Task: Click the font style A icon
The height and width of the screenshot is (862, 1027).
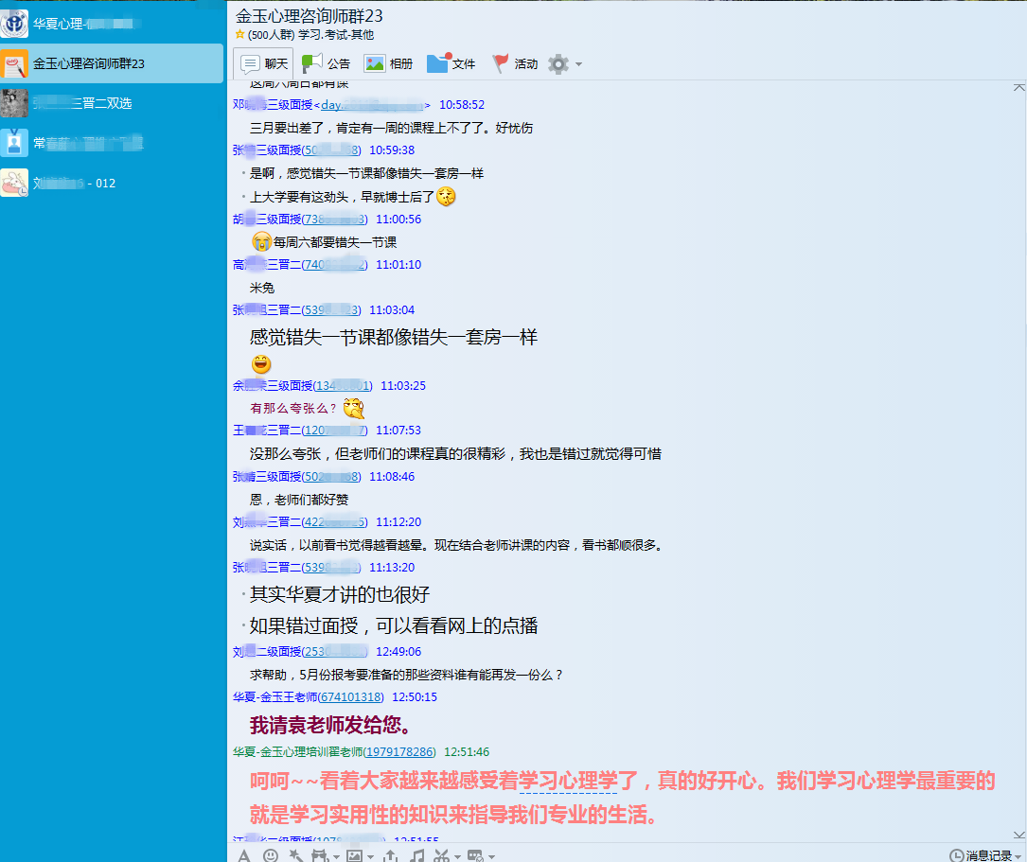Action: tap(243, 855)
